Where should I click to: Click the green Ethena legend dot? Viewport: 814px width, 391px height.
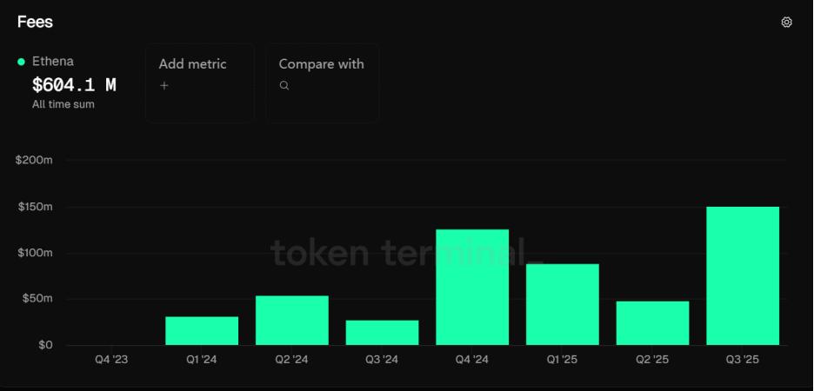[21, 62]
